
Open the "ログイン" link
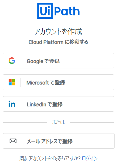pos(90,159)
